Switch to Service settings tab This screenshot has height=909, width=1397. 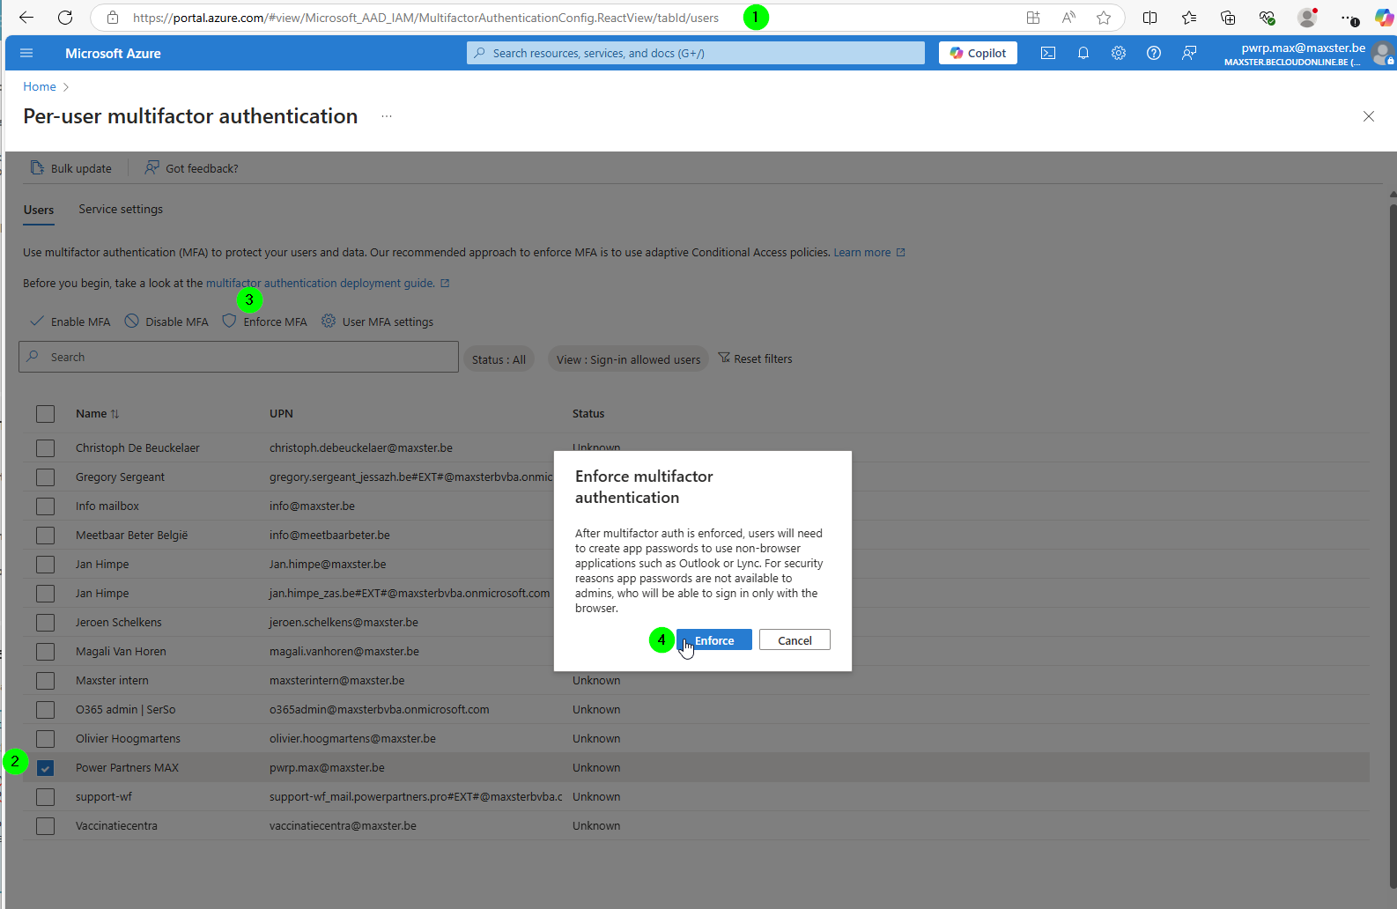click(121, 209)
